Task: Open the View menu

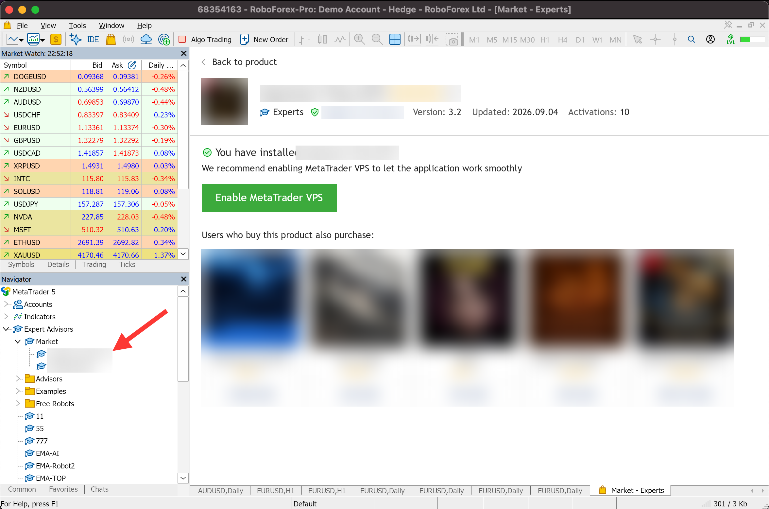Action: [48, 26]
